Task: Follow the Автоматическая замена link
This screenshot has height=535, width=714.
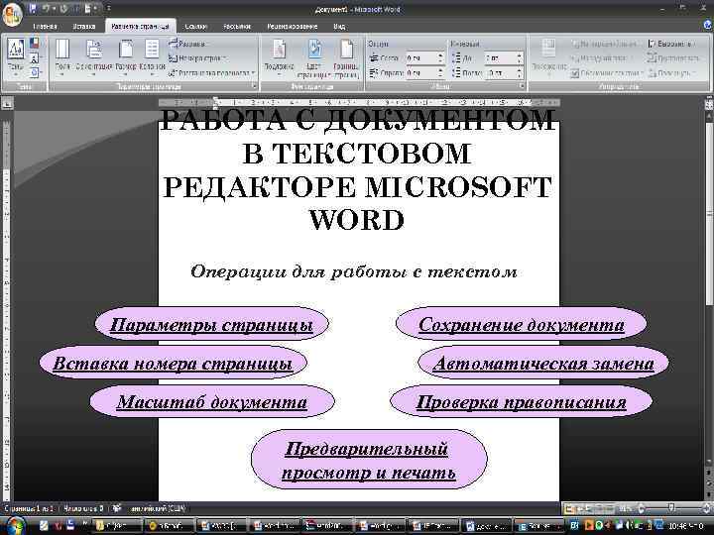Action: coord(543,364)
